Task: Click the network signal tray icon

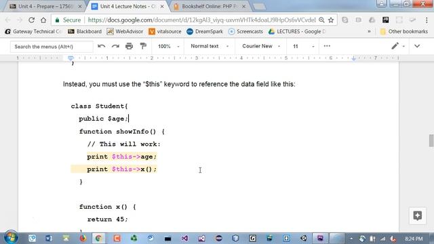Action: tap(382, 239)
